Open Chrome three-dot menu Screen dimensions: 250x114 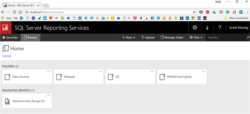(x=247, y=12)
